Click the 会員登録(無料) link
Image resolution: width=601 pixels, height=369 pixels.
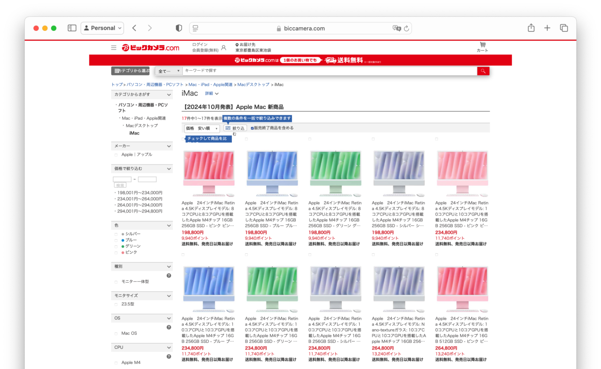pos(205,50)
